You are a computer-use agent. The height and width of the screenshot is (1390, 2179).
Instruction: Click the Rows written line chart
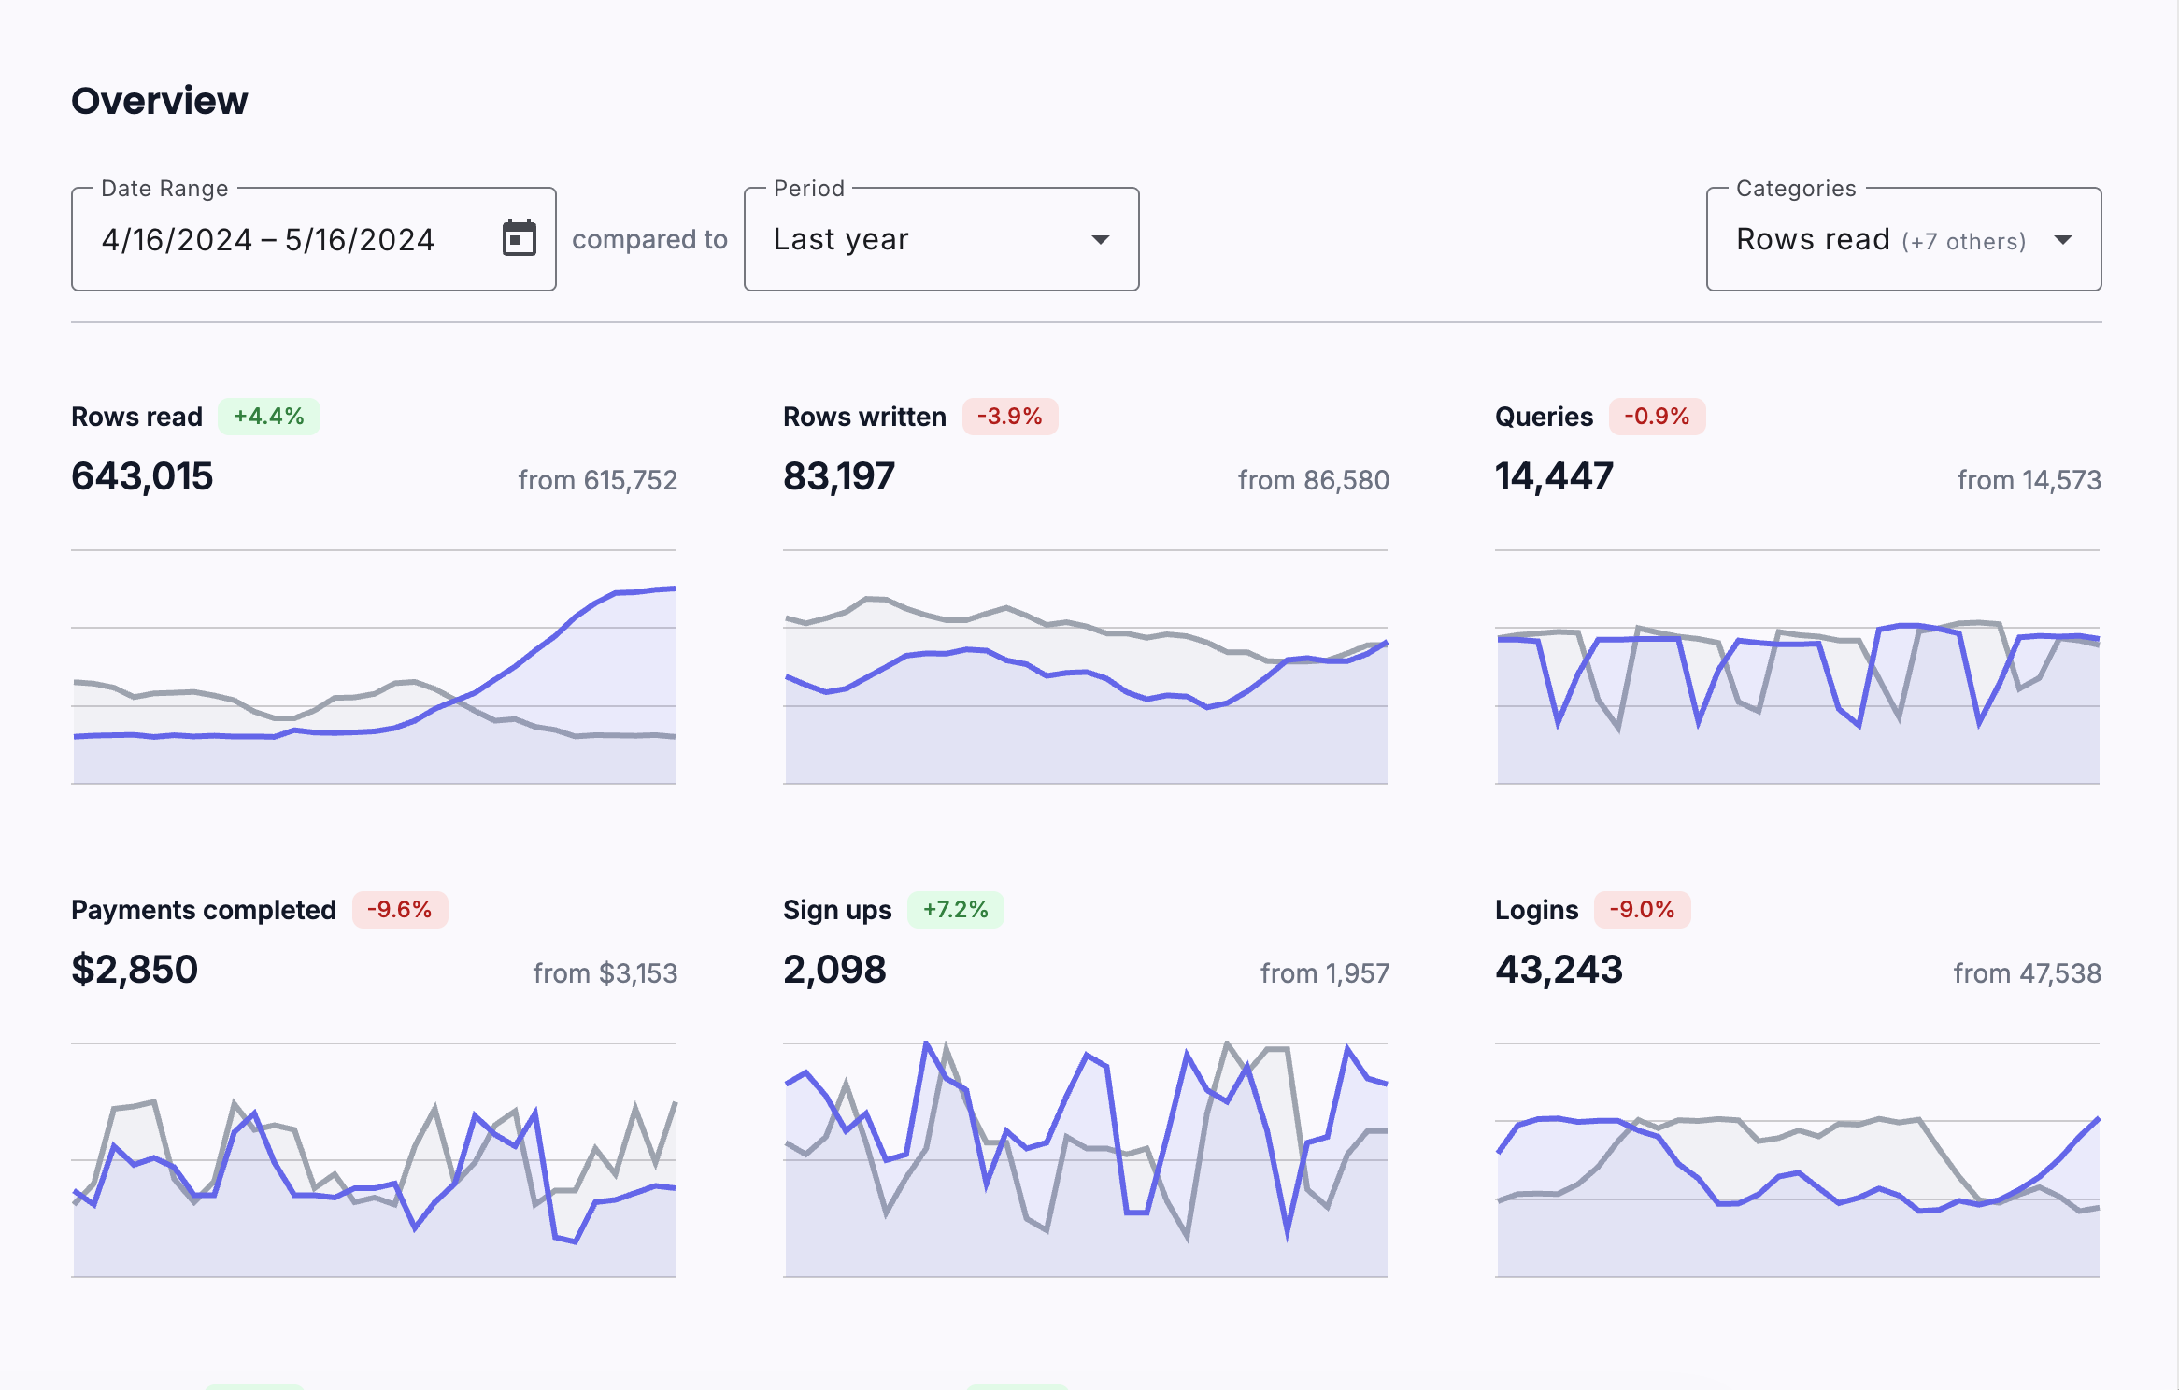point(1085,682)
